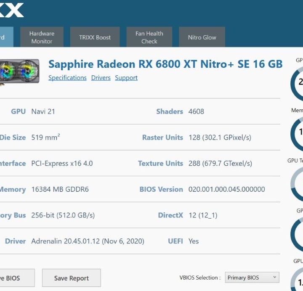Click the Save Report button
Image resolution: width=303 pixels, height=291 pixels.
(x=71, y=278)
